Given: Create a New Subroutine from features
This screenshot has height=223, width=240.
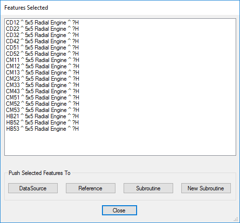Looking at the screenshot, I should [x=206, y=188].
